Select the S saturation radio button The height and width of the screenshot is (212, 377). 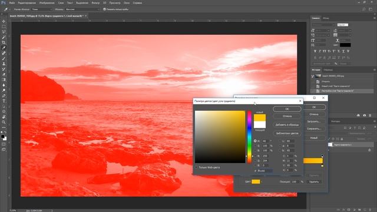[255, 146]
